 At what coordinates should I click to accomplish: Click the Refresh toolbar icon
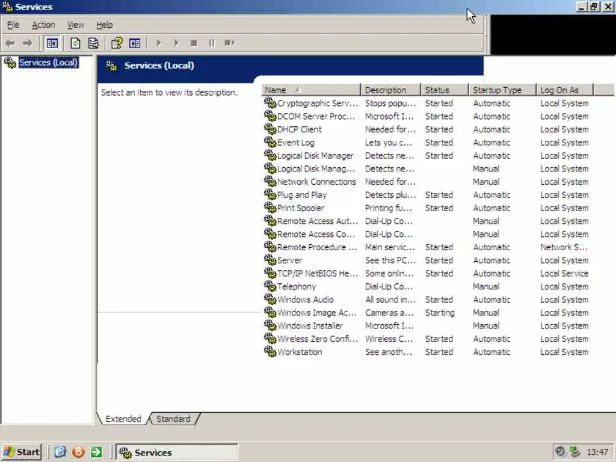click(75, 43)
